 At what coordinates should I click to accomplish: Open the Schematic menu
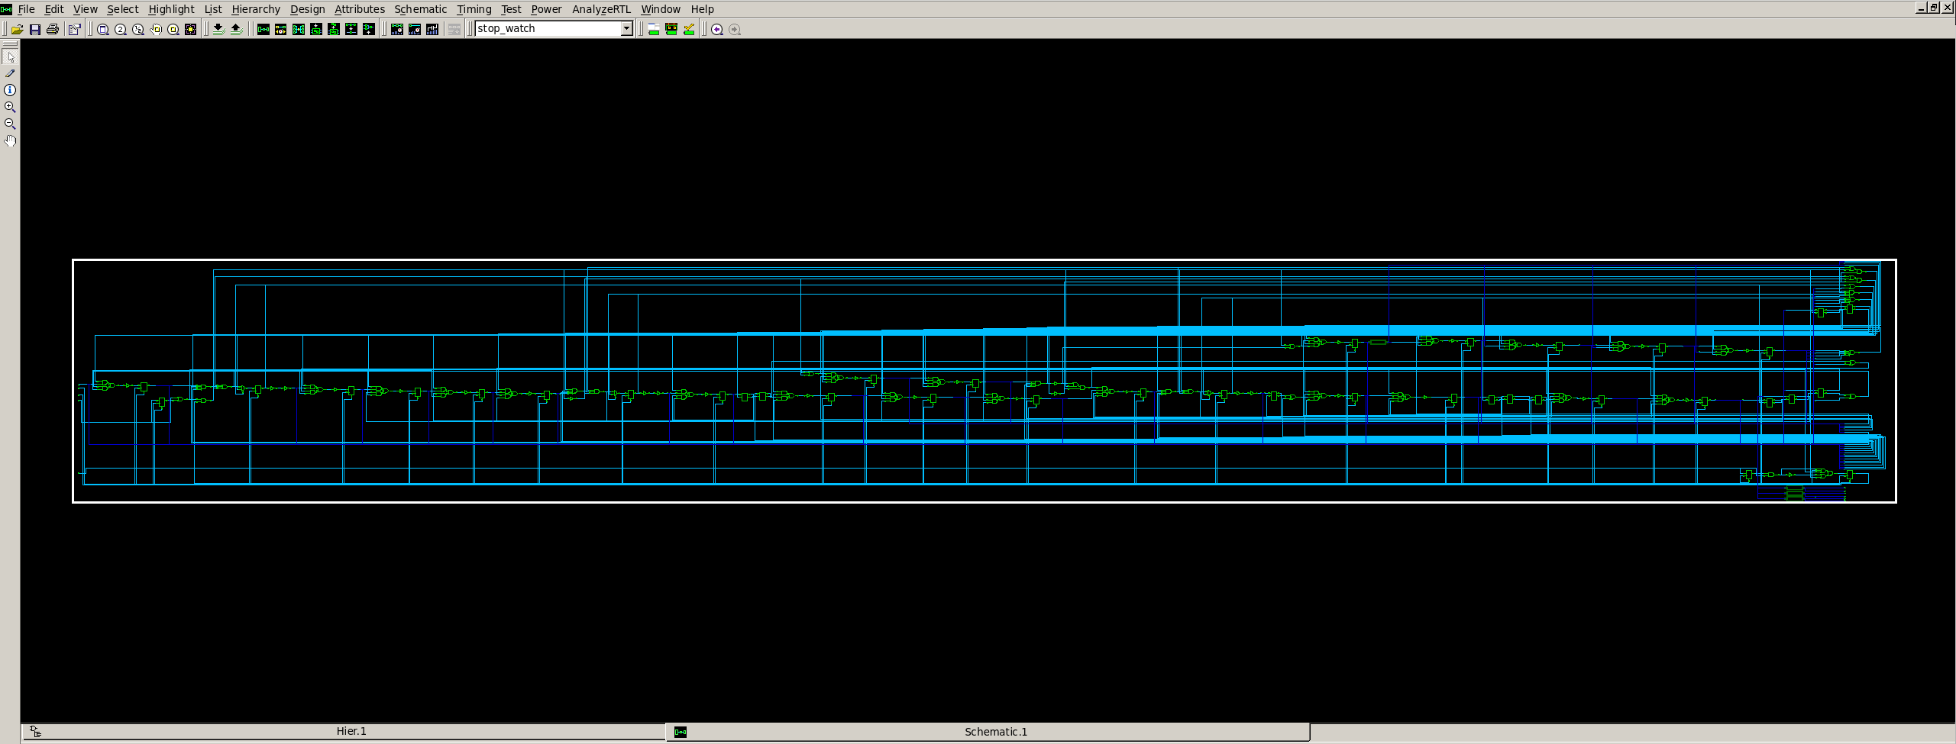420,9
